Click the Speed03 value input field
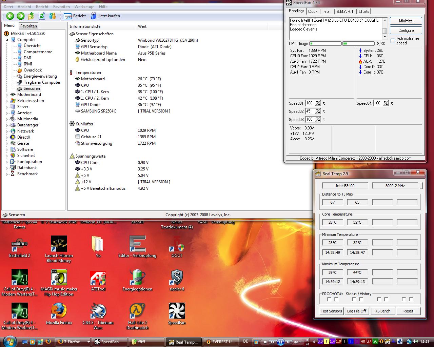The image size is (434, 347). coord(310,120)
